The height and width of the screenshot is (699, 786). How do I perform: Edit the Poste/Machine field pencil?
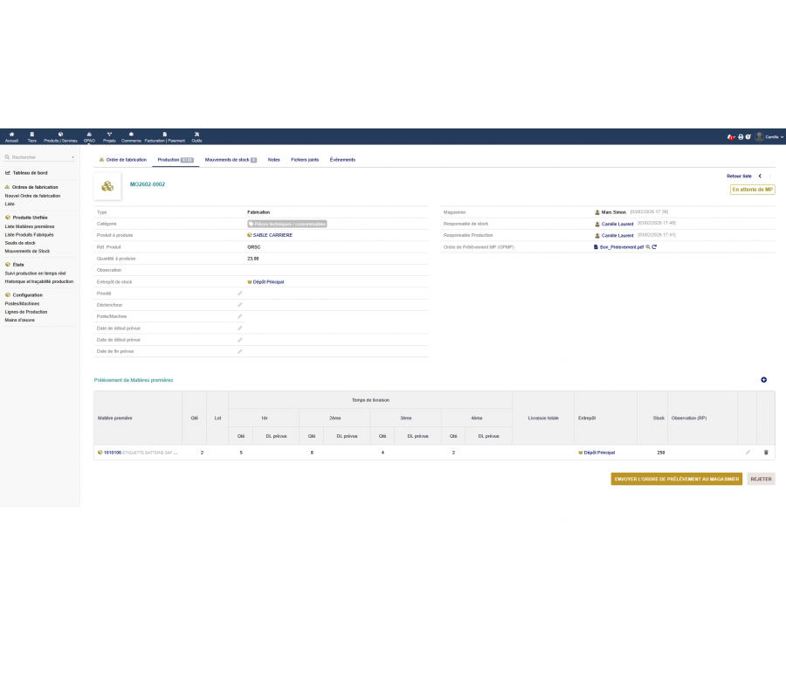tap(240, 316)
